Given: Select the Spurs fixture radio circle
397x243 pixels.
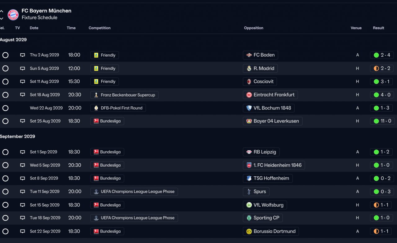Looking at the screenshot, I should tap(5, 192).
